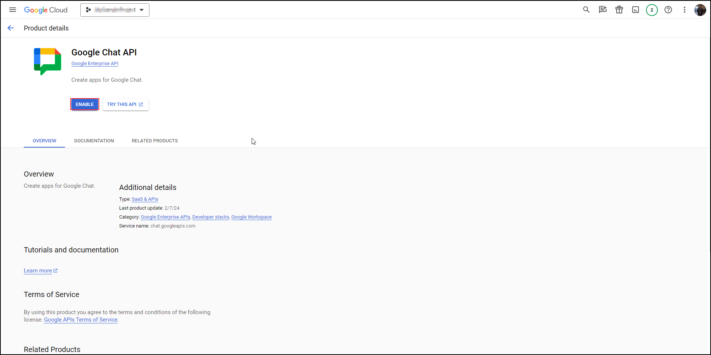This screenshot has width=711, height=355.
Task: Click the Additional details heading
Action: (148, 187)
